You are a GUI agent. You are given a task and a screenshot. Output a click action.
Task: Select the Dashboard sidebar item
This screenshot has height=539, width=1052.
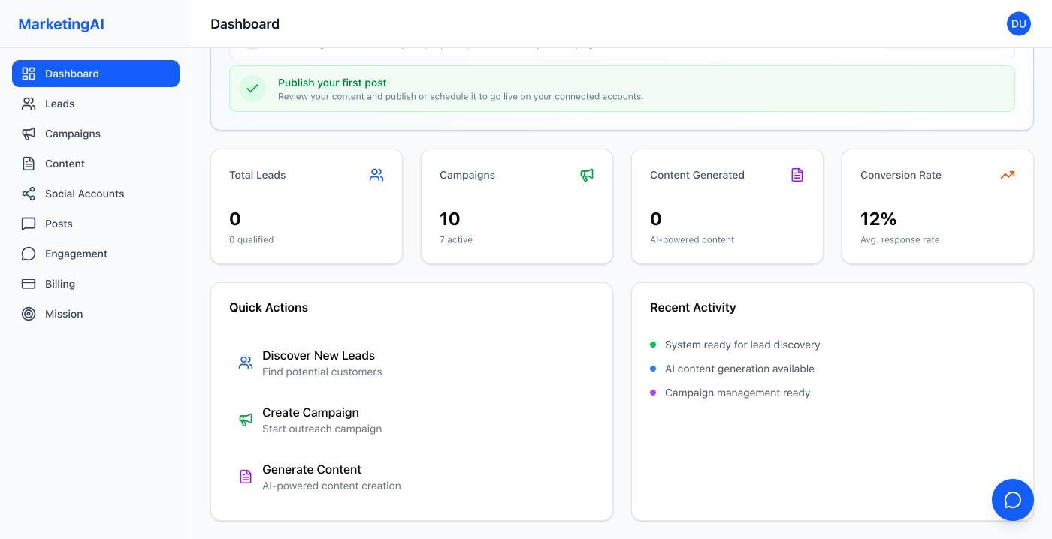95,74
